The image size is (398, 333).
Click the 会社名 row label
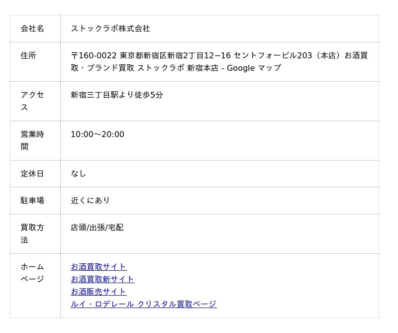[x=32, y=29]
